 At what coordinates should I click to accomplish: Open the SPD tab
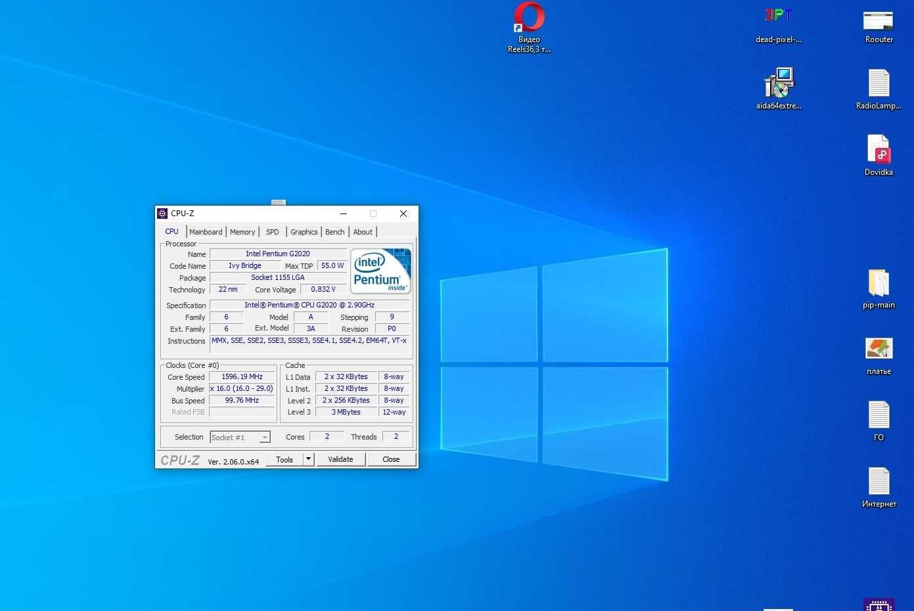pos(273,232)
